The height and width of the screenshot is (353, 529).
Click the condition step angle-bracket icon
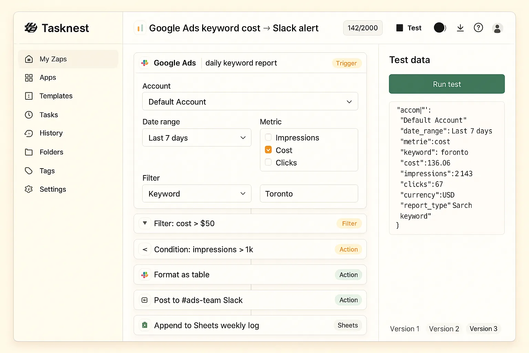[145, 249]
